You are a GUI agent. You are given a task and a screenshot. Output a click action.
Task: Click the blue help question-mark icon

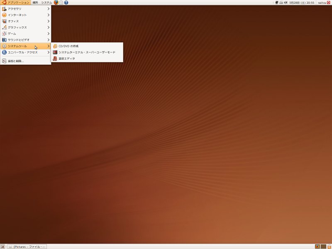pos(66,2)
